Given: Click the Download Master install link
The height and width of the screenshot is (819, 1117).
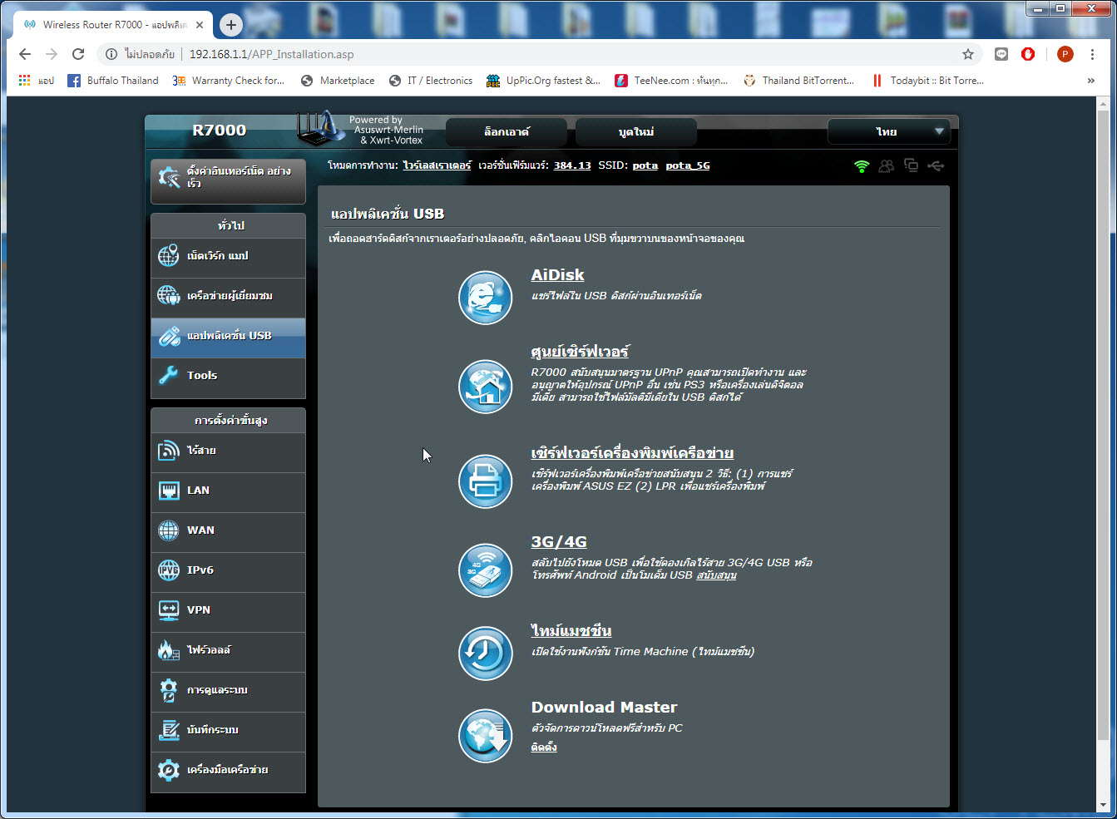Looking at the screenshot, I should pos(544,747).
